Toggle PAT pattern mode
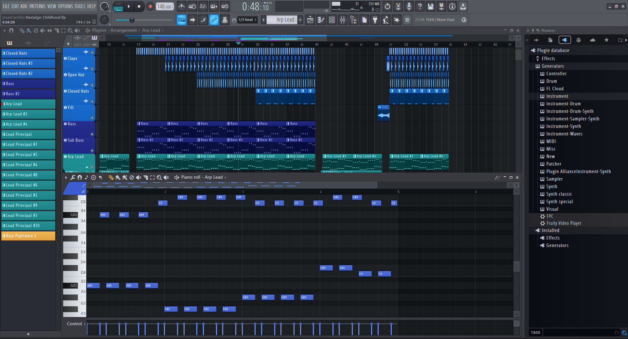The height and width of the screenshot is (339, 628). click(x=118, y=4)
